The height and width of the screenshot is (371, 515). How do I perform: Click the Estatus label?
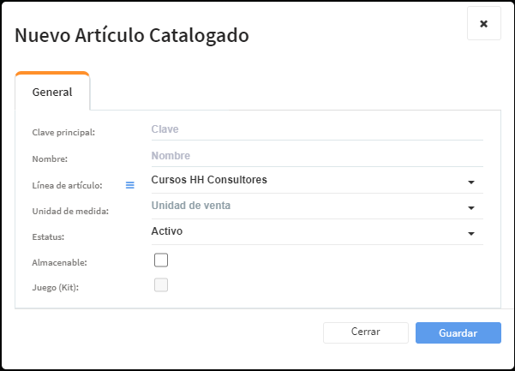click(48, 237)
